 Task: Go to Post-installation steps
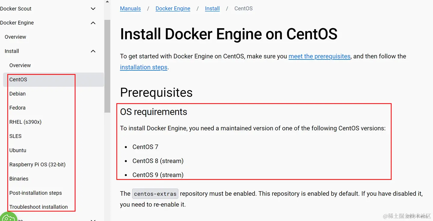[35, 193]
